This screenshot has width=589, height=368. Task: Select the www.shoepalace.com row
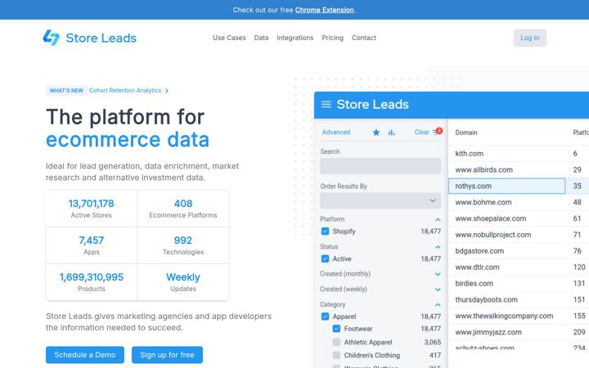coord(519,218)
